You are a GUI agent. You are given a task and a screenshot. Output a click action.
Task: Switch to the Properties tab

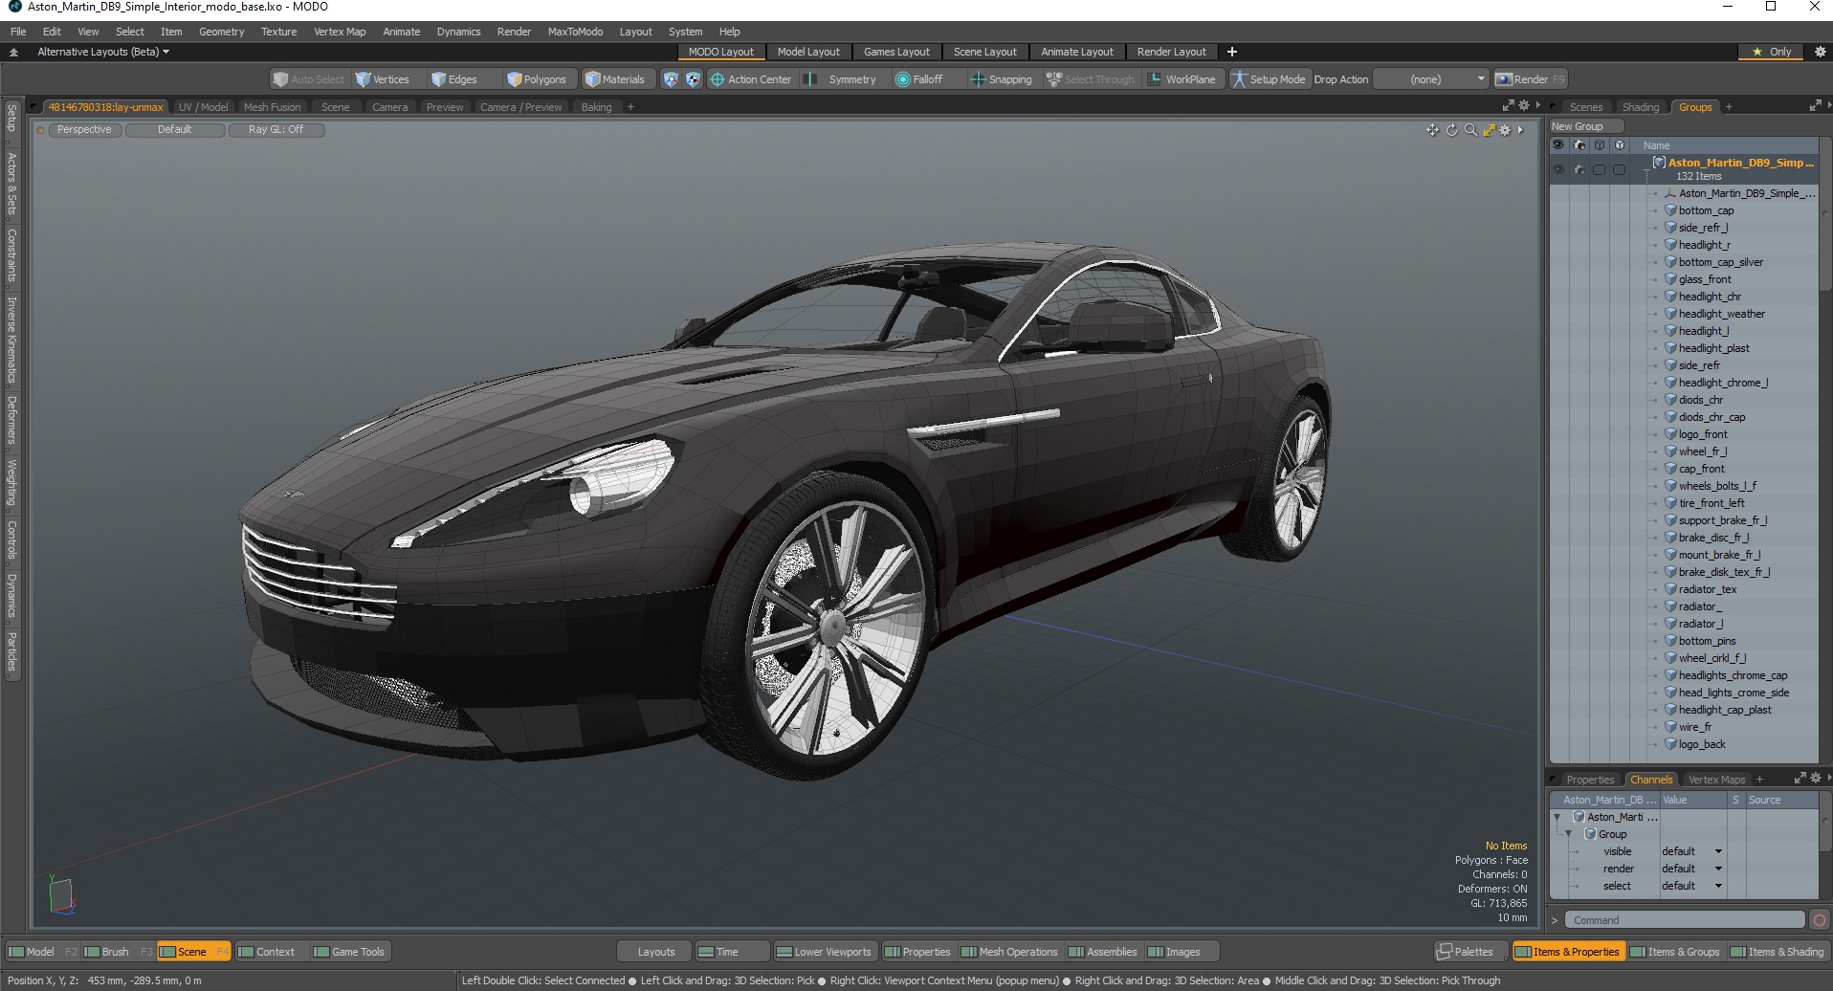pyautogui.click(x=1590, y=780)
